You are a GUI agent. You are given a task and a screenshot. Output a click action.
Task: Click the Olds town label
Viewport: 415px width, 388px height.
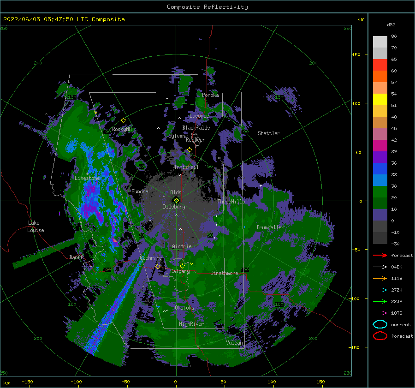pyautogui.click(x=176, y=192)
